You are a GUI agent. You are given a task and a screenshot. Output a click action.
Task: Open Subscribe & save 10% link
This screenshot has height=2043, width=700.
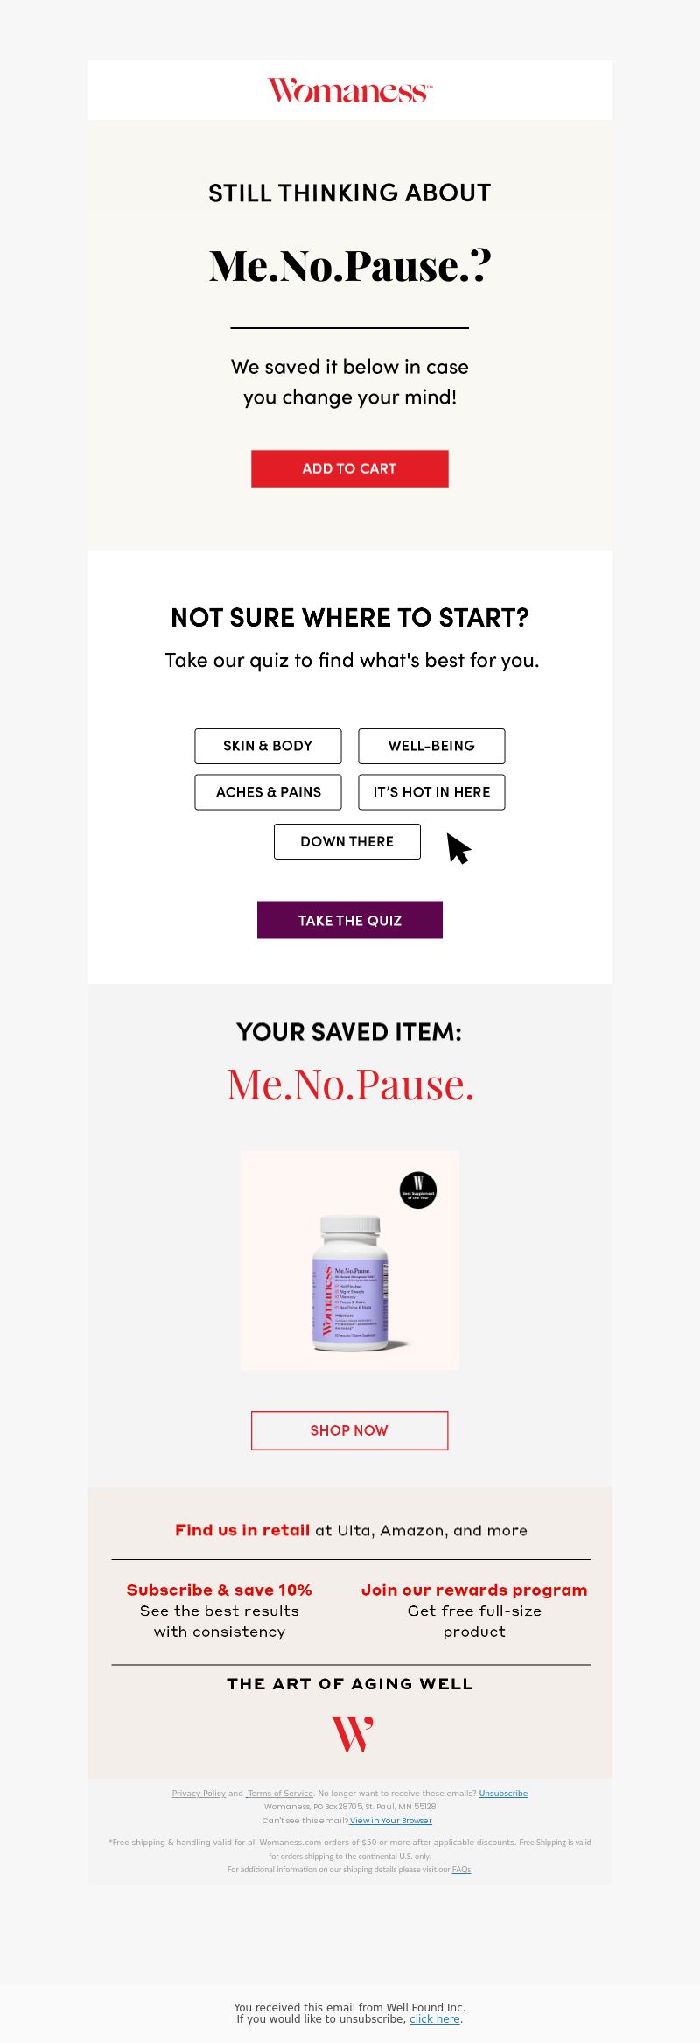pos(220,1590)
